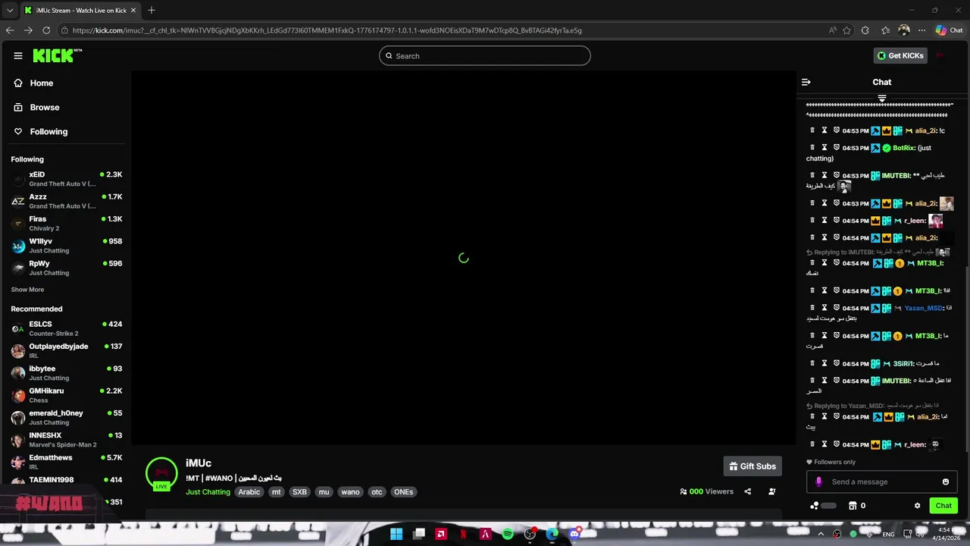
Task: Click the Get KICKs button
Action: [900, 55]
